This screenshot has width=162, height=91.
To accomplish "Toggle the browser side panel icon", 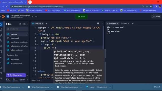I will pos(156,7).
